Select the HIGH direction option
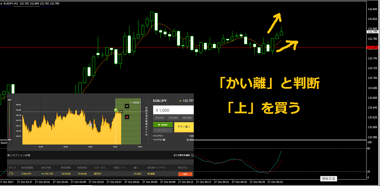This screenshot has height=186, width=380. (x=163, y=125)
